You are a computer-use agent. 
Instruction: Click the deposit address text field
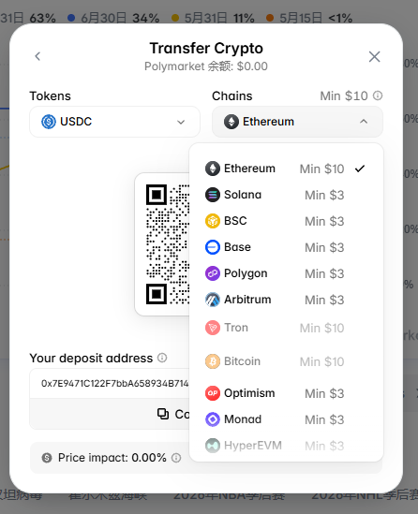click(x=110, y=383)
